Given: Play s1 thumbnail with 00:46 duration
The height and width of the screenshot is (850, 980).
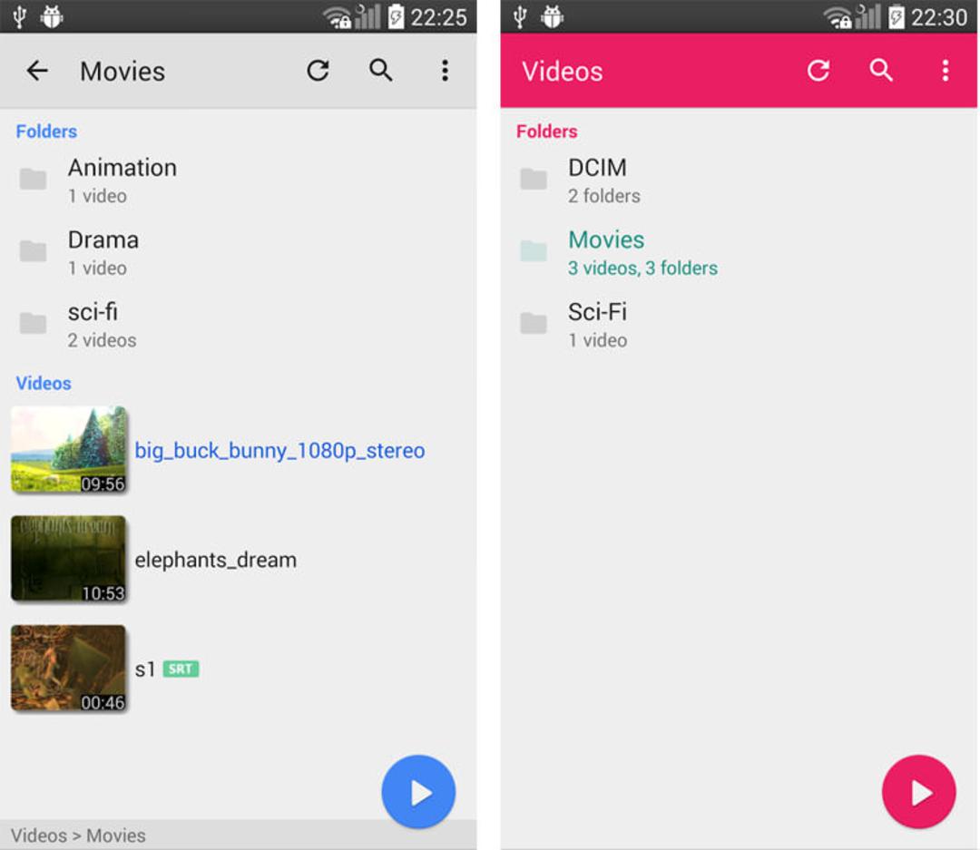Looking at the screenshot, I should [69, 669].
